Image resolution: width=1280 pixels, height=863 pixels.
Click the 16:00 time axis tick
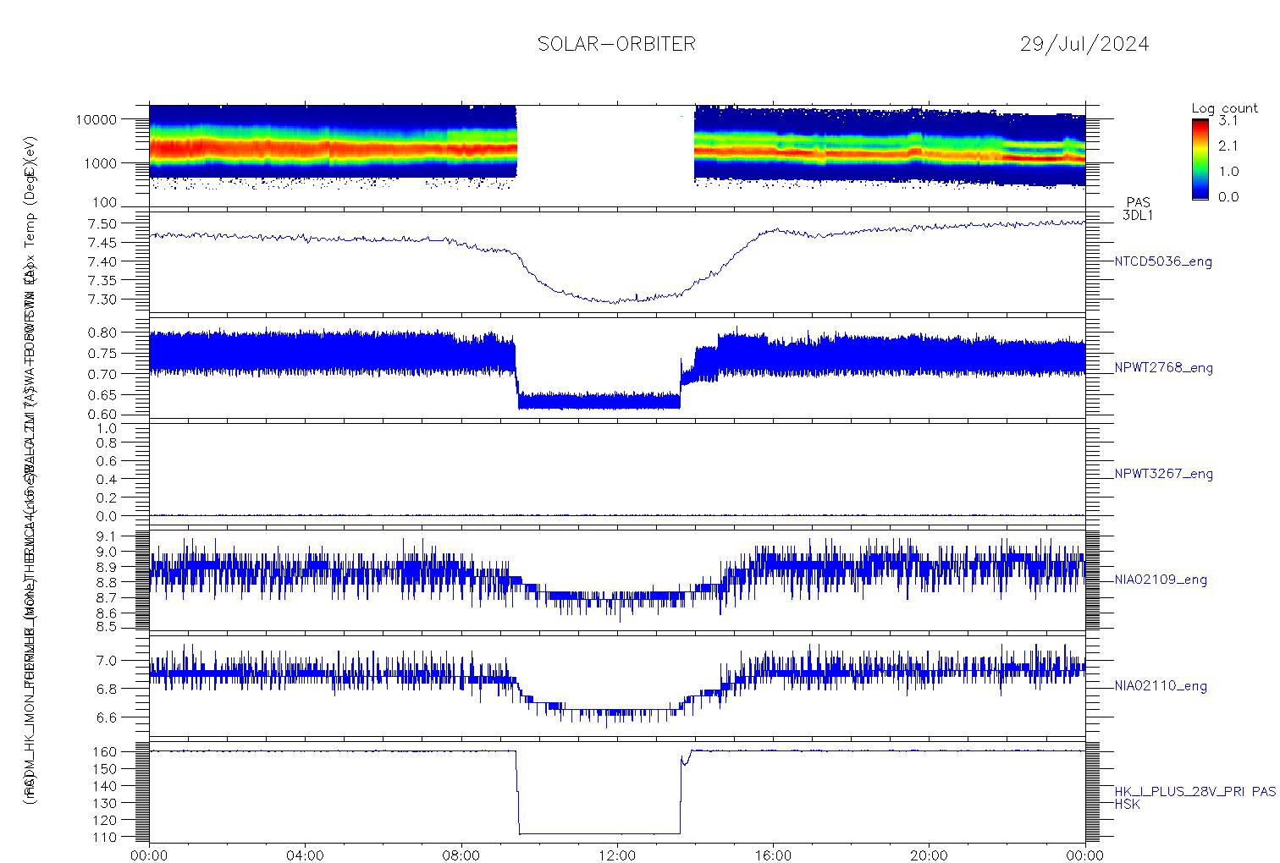(773, 855)
